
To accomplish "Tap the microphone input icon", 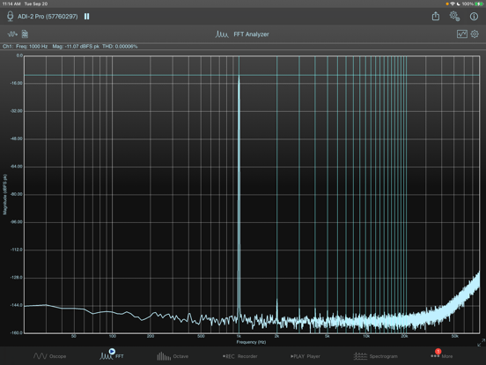I will pos(11,17).
